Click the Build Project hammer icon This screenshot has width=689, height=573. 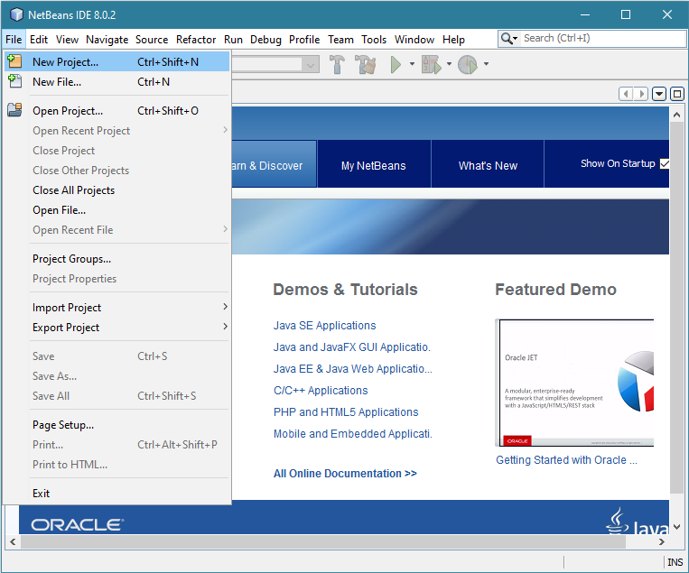(337, 64)
